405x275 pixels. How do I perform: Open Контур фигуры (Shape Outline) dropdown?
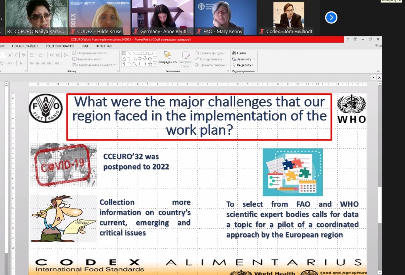[210, 59]
